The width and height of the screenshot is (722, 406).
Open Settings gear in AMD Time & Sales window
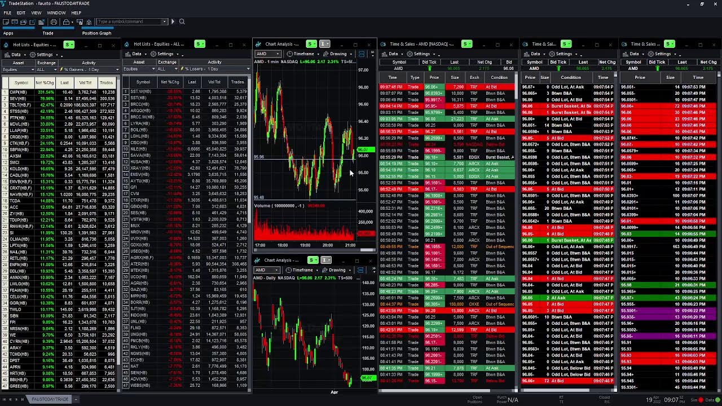421,54
